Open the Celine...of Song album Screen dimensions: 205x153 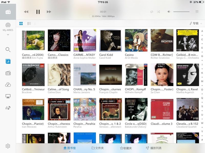pos(59,75)
